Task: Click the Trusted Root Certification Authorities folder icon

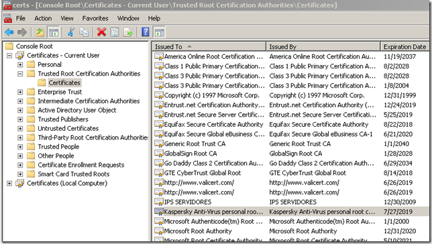Action: point(31,74)
